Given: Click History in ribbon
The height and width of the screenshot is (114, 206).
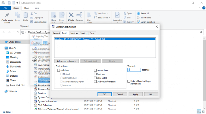Looking at the screenshot, I should pyautogui.click(x=129, y=22).
